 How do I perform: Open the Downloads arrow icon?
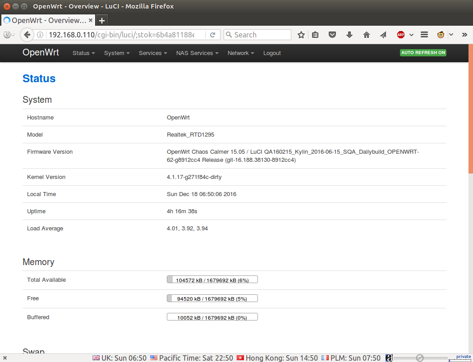point(349,35)
